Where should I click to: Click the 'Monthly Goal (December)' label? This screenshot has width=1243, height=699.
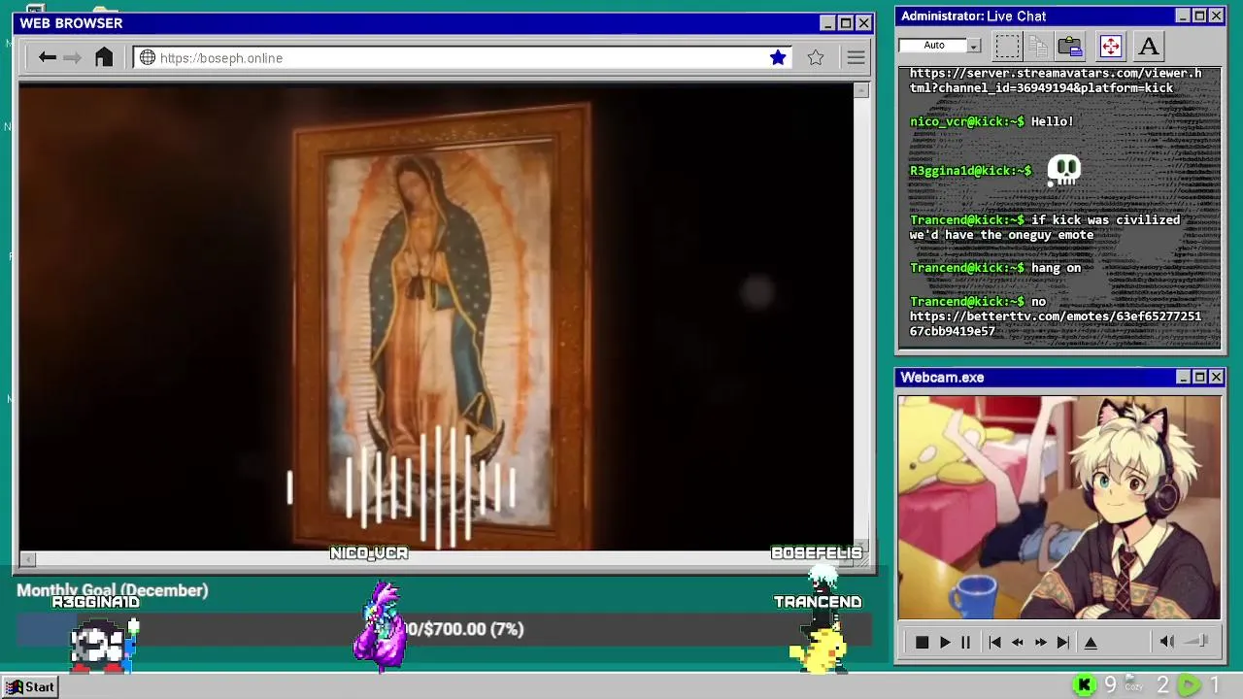(113, 590)
